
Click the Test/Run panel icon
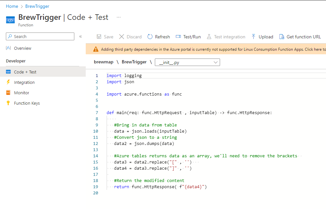178,36
